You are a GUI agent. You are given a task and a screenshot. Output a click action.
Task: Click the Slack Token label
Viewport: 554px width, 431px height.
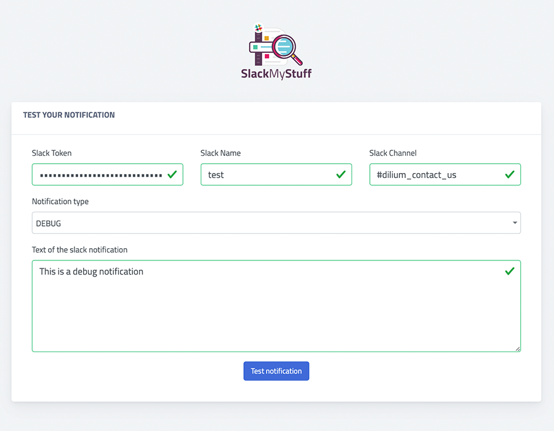pyautogui.click(x=52, y=153)
